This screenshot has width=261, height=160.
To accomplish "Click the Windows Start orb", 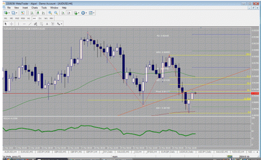I will click(8, 159).
